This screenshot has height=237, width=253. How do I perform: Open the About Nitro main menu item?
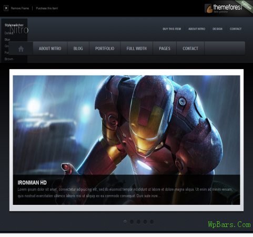[x=50, y=48]
